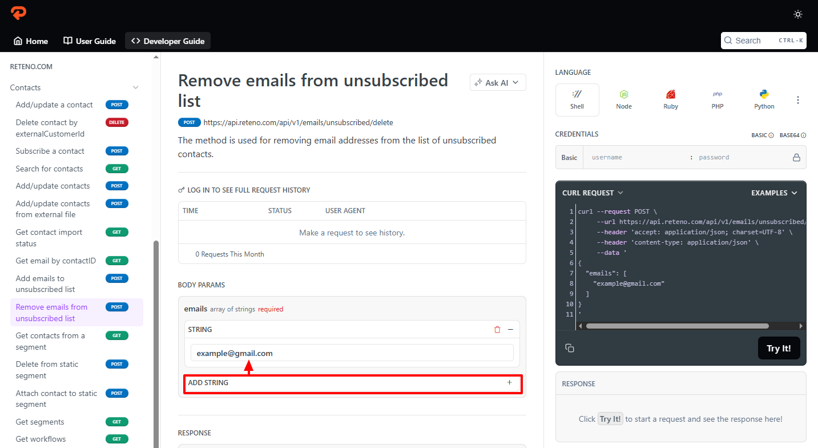Select Ruby language
Image resolution: width=818 pixels, height=448 pixels.
pos(671,100)
